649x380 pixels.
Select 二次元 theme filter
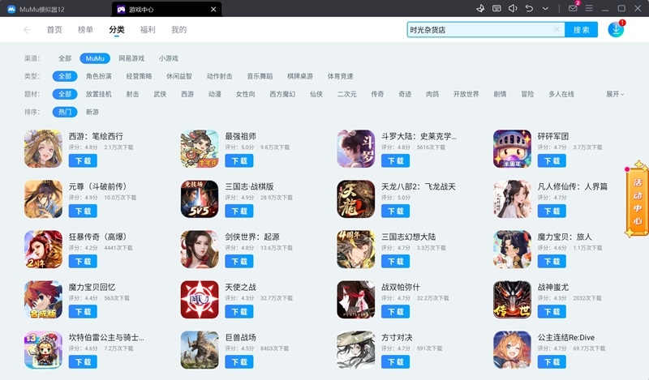coord(346,94)
